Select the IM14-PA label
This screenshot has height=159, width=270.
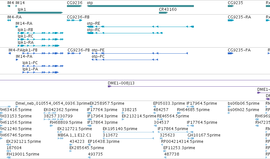point(24,56)
